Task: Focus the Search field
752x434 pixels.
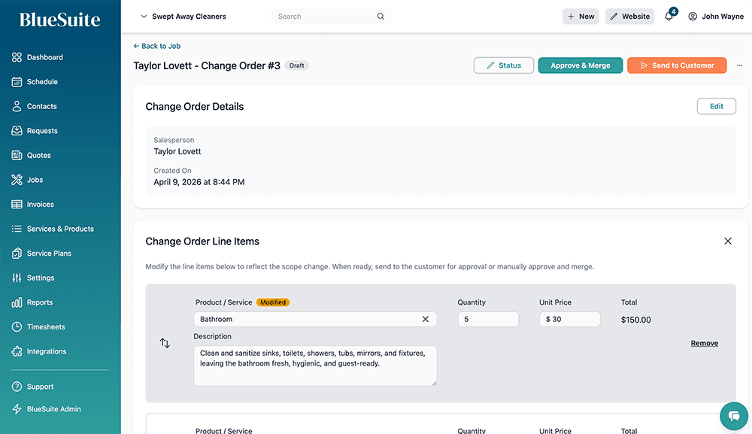Action: (x=332, y=17)
